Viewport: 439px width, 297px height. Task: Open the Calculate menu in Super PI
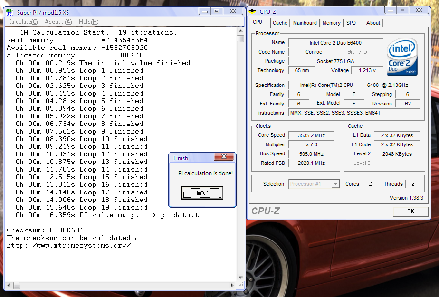23,22
